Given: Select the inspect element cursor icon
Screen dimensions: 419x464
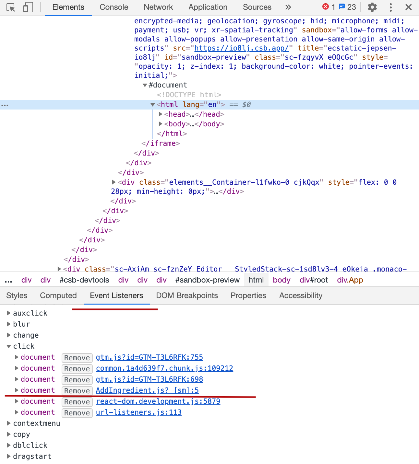Looking at the screenshot, I should pos(11,7).
